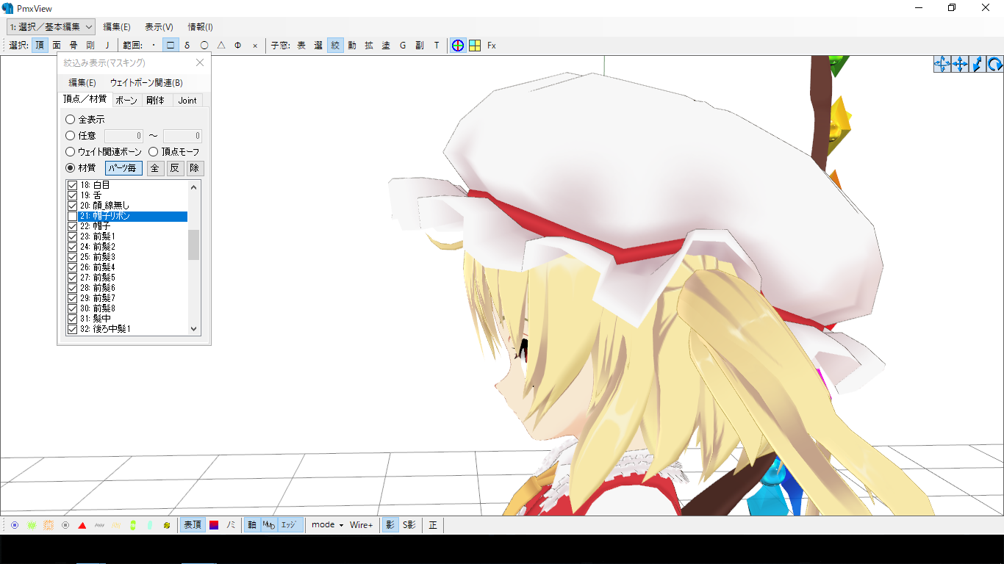Toggle the 表頂 display button
This screenshot has height=564, width=1004.
click(x=193, y=525)
